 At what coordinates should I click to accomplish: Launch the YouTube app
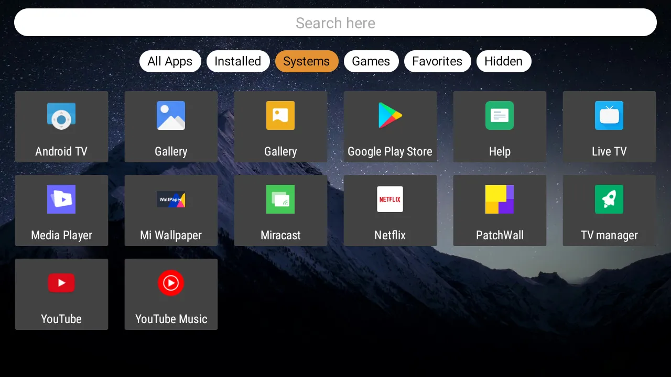(61, 294)
